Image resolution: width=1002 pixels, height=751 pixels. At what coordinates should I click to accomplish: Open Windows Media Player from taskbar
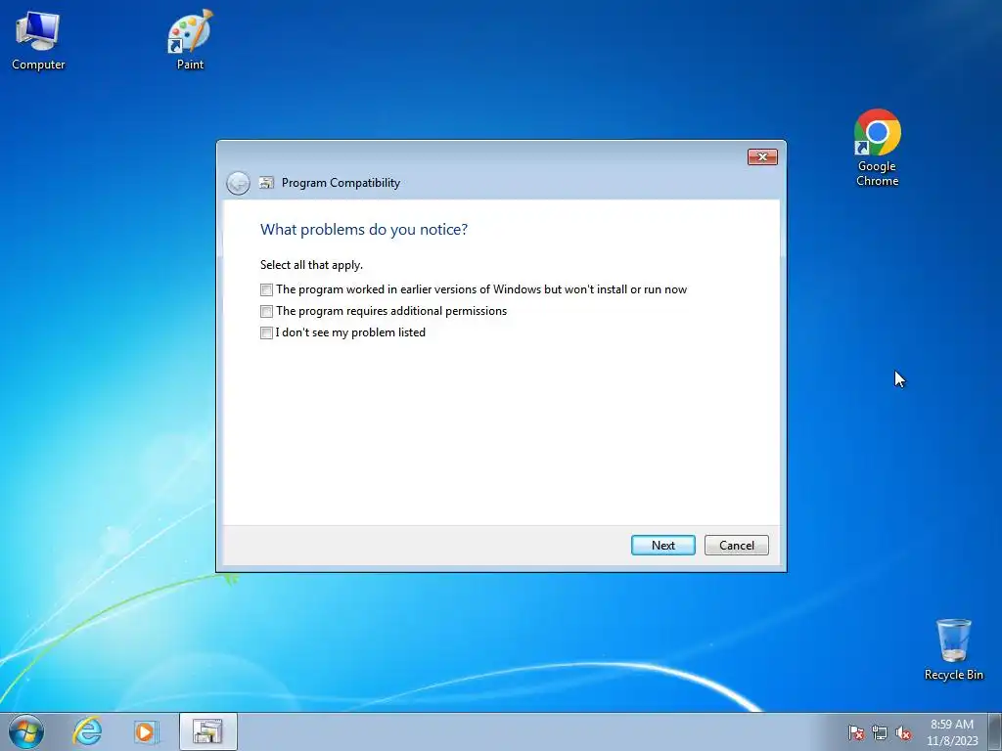146,731
